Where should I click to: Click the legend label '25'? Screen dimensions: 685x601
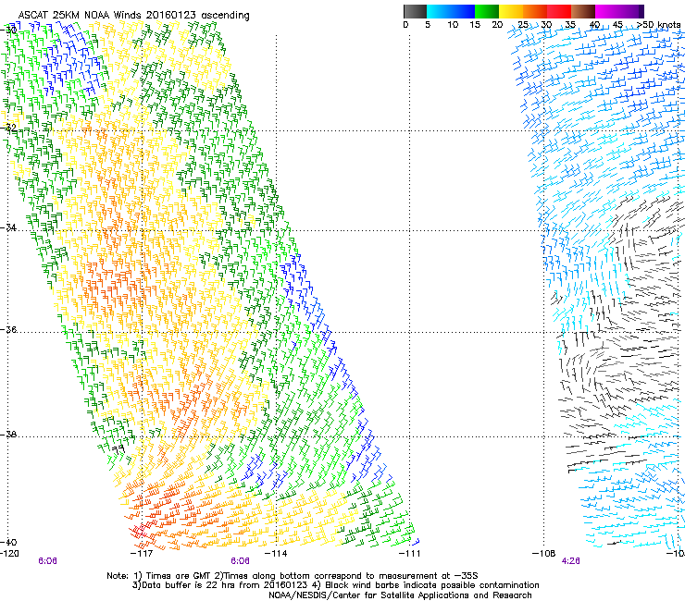coord(522,25)
